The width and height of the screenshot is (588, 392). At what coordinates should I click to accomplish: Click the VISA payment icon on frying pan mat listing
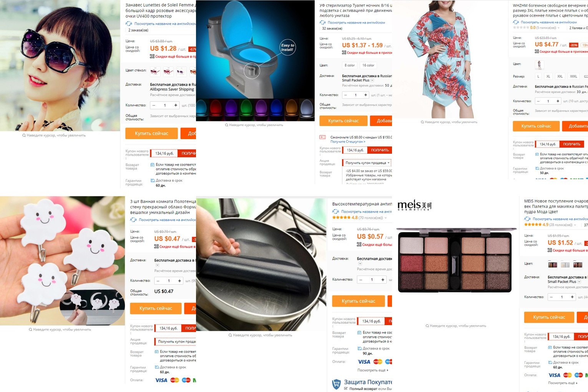(364, 362)
